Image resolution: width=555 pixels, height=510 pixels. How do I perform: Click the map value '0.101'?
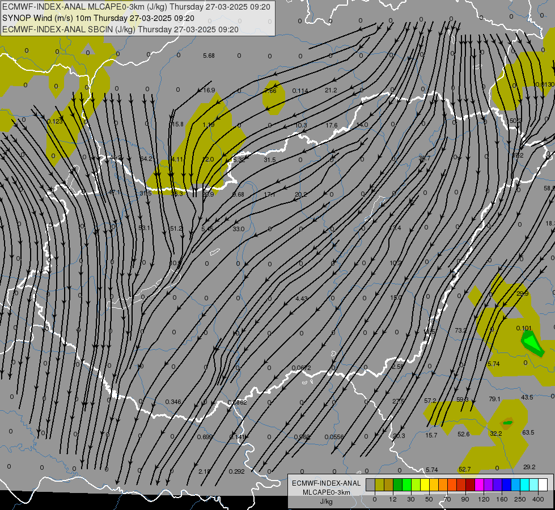pyautogui.click(x=524, y=328)
